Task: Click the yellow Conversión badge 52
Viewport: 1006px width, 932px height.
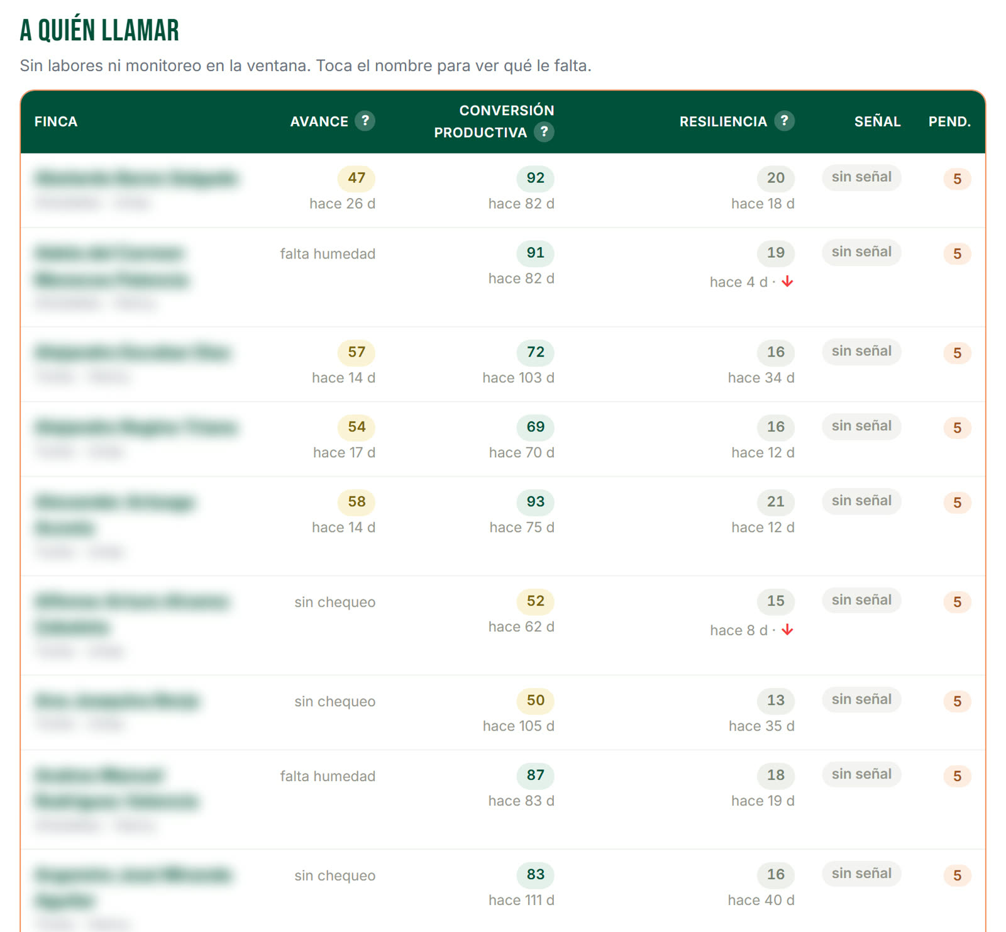Action: [x=536, y=601]
